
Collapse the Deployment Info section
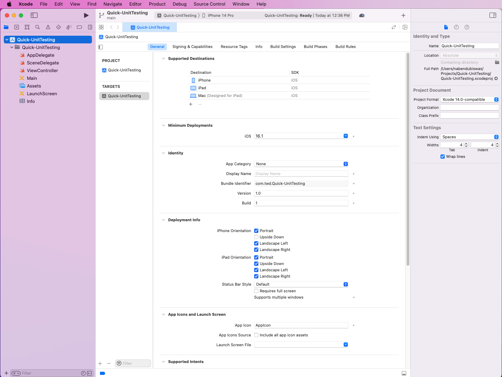pos(163,220)
